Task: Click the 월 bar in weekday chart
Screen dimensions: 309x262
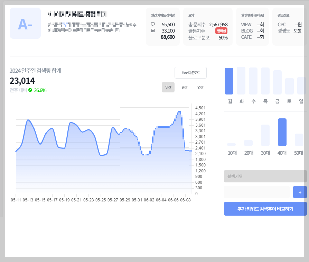Action: 229,81
